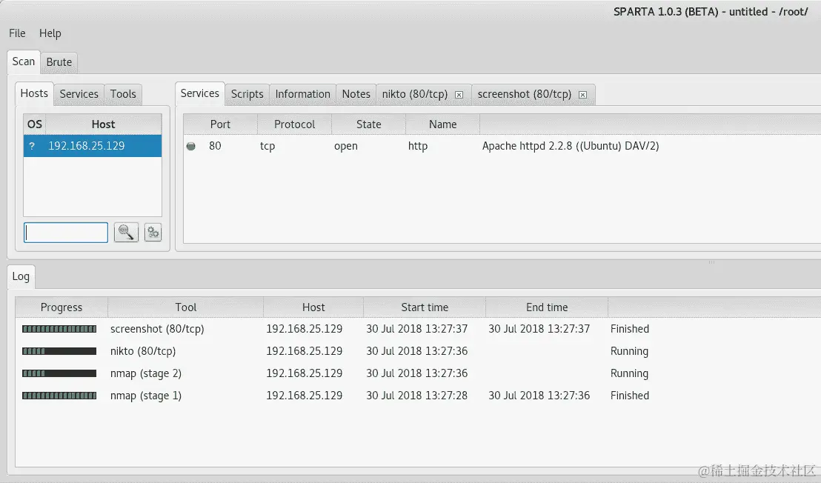Sort services by Port column header
Image resolution: width=821 pixels, height=483 pixels.
[x=220, y=124]
